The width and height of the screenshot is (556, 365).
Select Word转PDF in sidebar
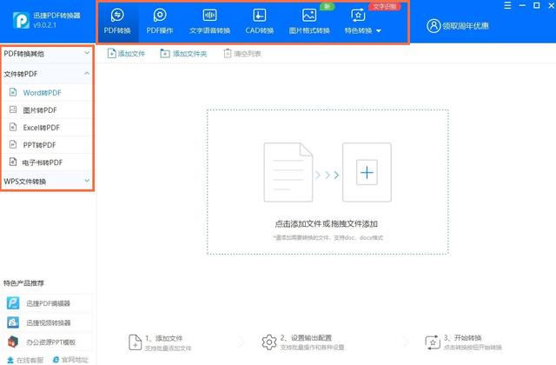pos(47,93)
